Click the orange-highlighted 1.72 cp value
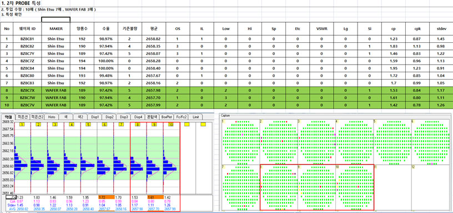The width and height of the screenshot is (453, 213). click(104, 196)
